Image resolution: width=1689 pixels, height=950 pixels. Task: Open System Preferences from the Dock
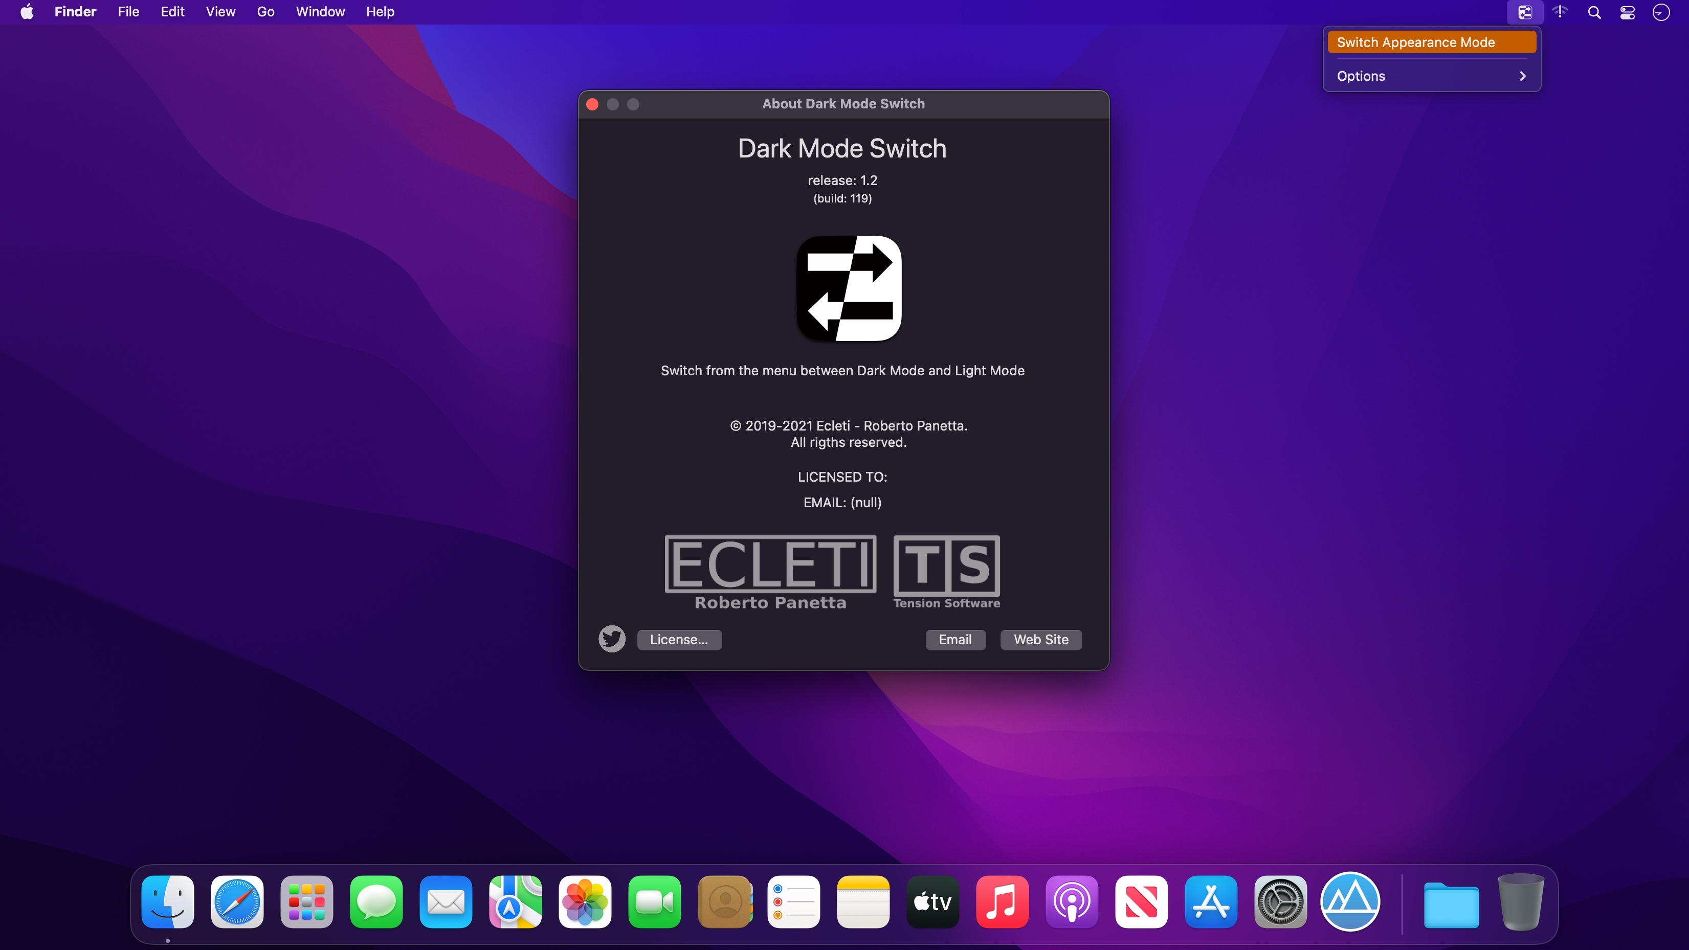tap(1280, 902)
